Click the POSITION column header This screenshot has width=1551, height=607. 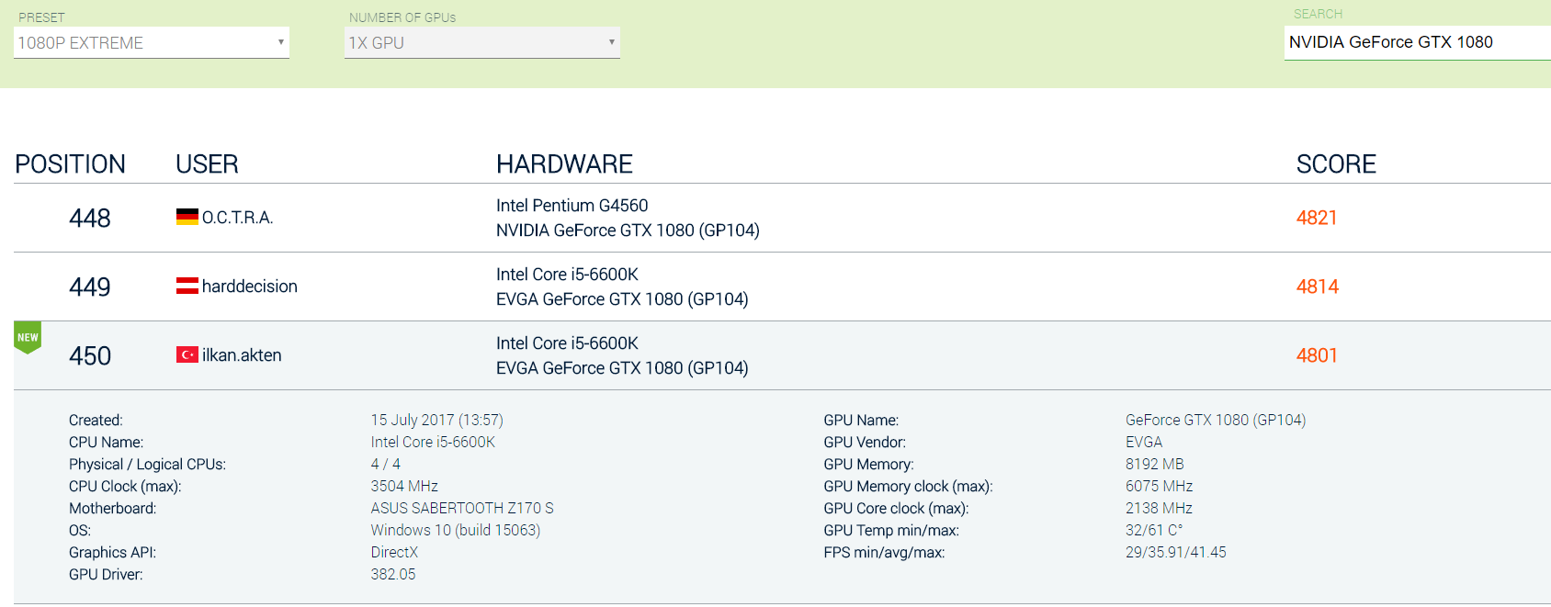71,164
